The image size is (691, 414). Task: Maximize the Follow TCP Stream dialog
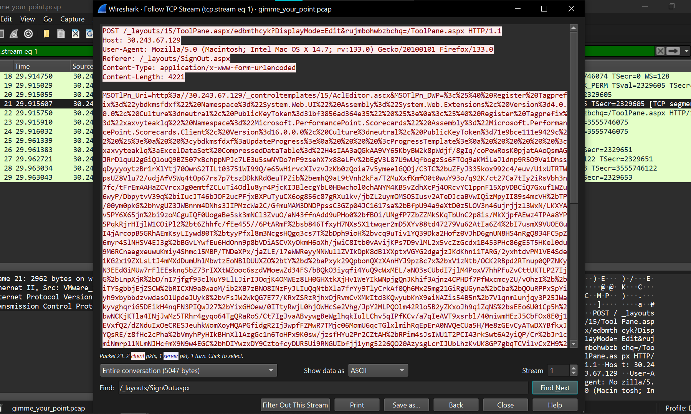point(544,9)
